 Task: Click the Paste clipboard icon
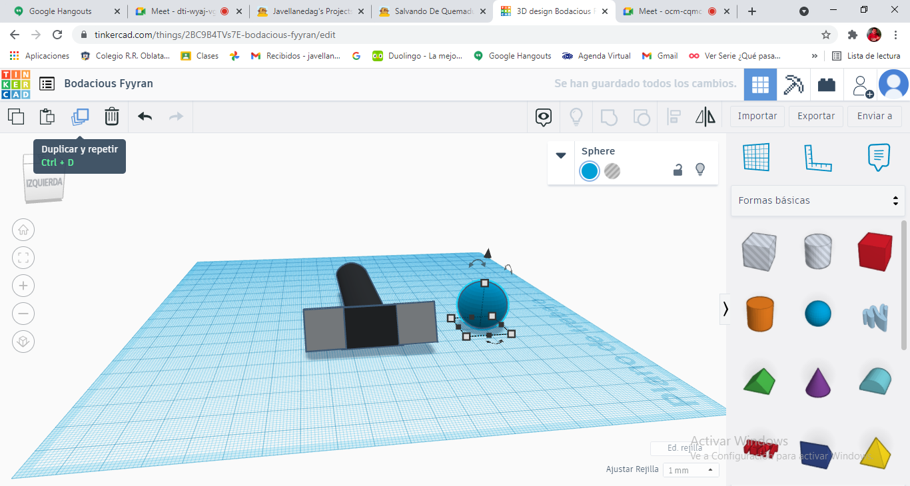47,117
